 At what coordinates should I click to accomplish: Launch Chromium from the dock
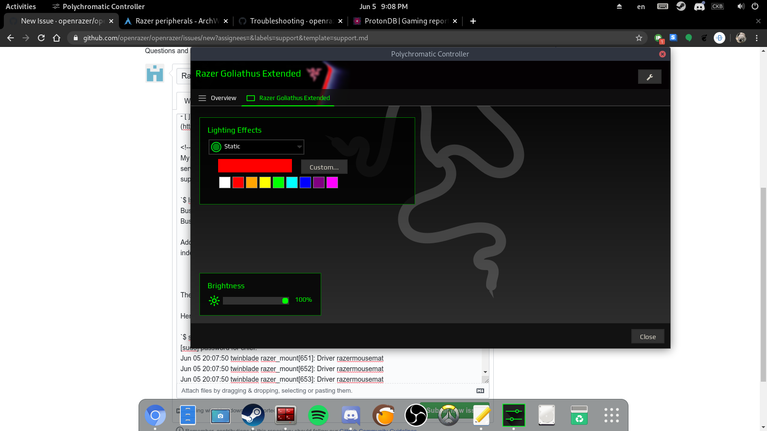pos(155,415)
